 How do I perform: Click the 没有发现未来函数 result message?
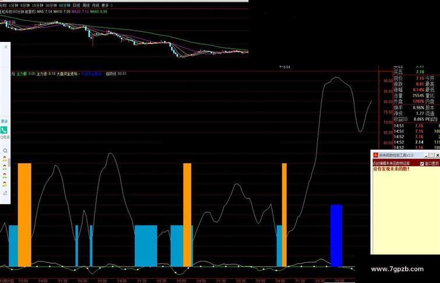tap(391, 169)
